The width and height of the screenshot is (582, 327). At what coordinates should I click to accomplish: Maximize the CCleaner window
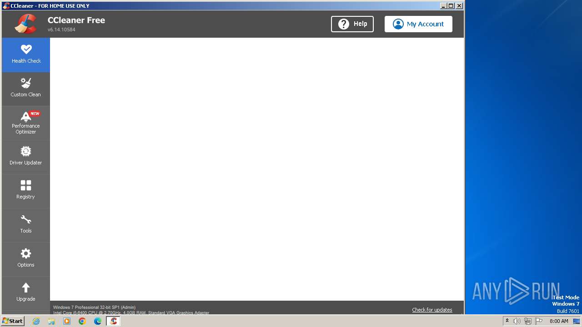pos(451,6)
